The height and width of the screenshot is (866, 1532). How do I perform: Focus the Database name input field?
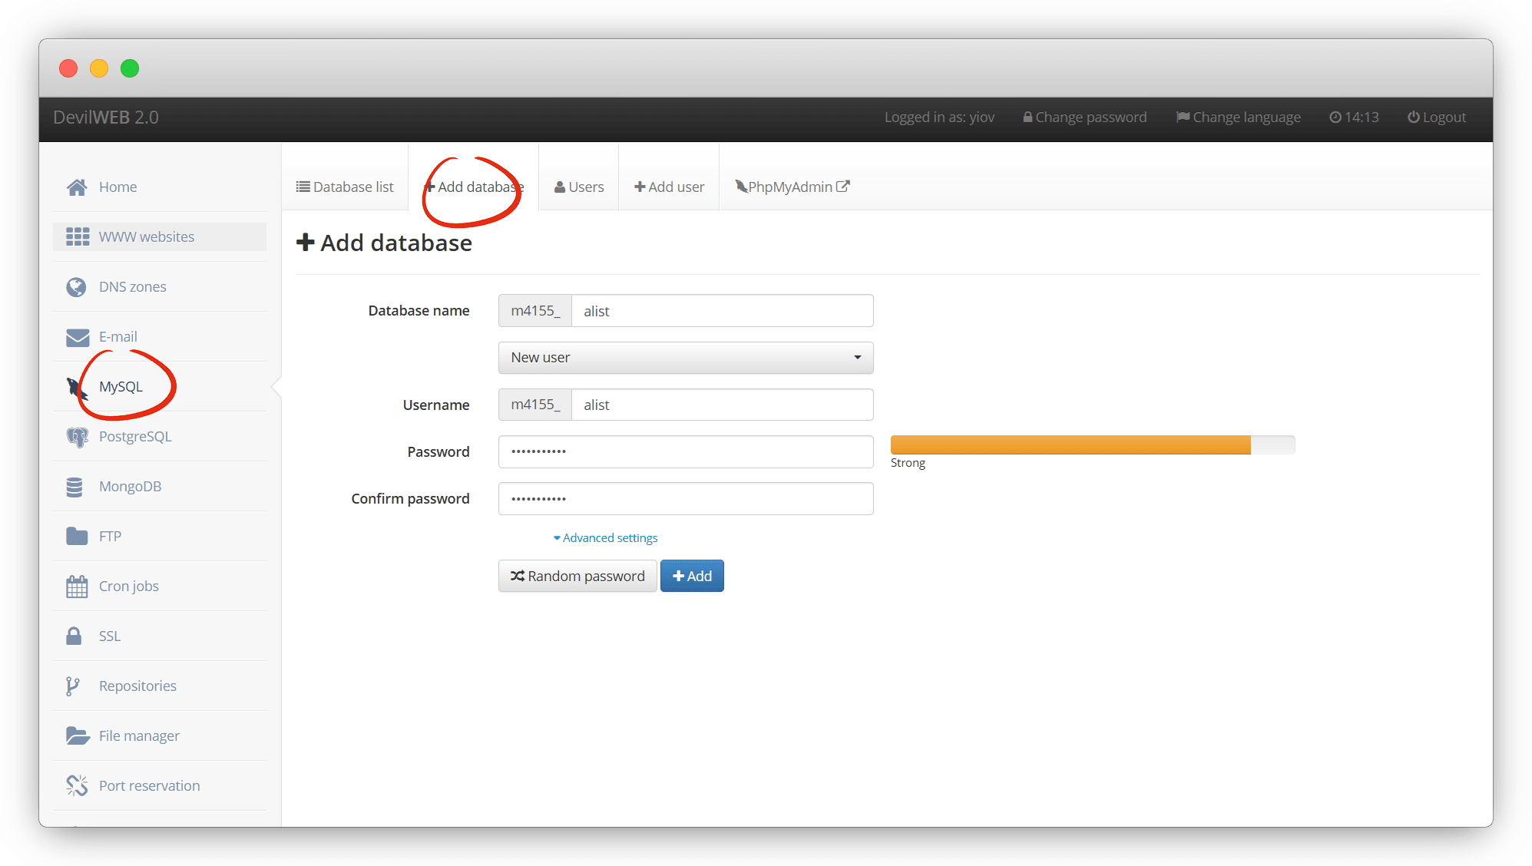pos(721,311)
